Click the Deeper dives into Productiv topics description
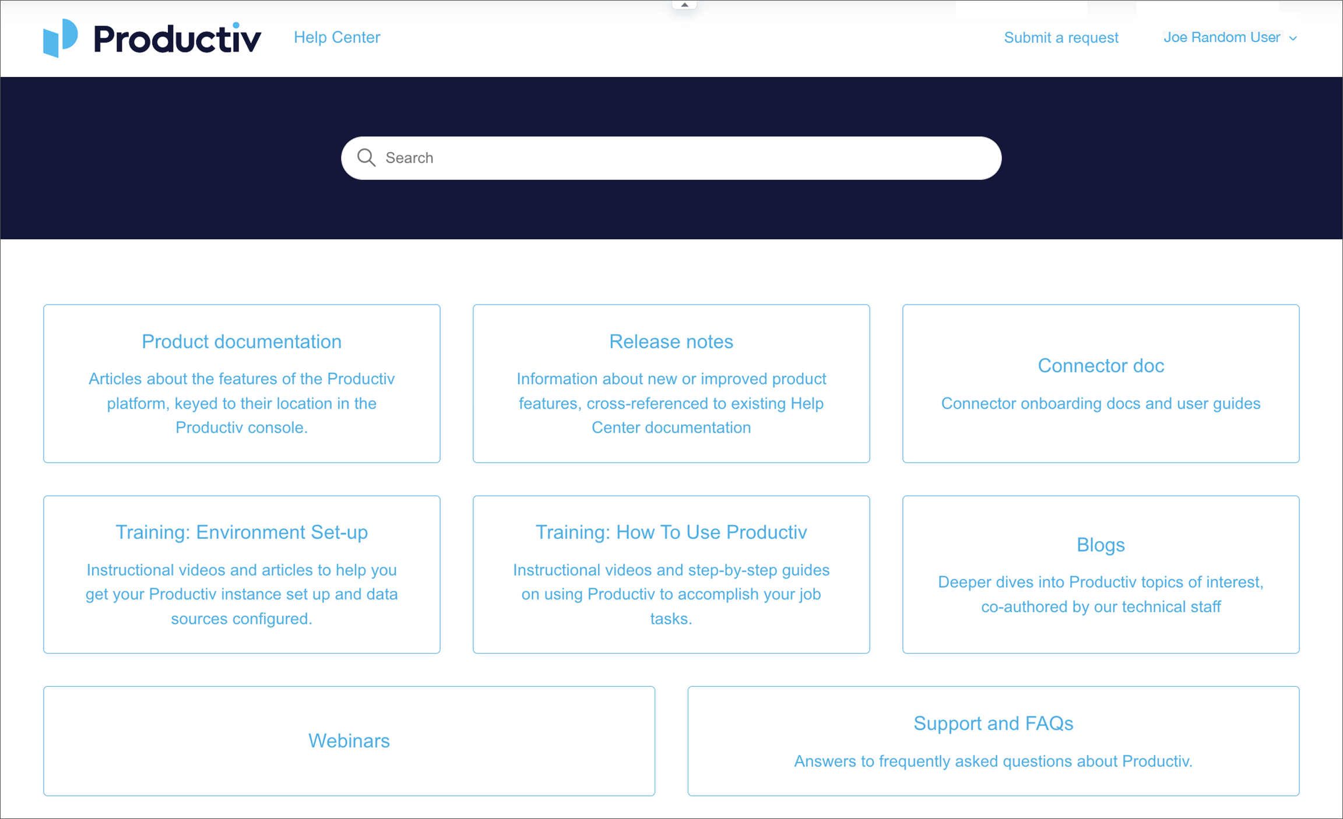Screen dimensions: 1343x819 coord(1101,594)
